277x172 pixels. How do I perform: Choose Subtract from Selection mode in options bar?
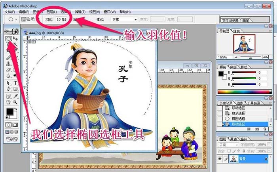pos(33,19)
